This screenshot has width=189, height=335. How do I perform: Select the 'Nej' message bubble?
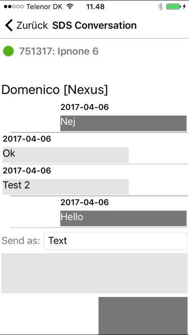[x=123, y=123]
